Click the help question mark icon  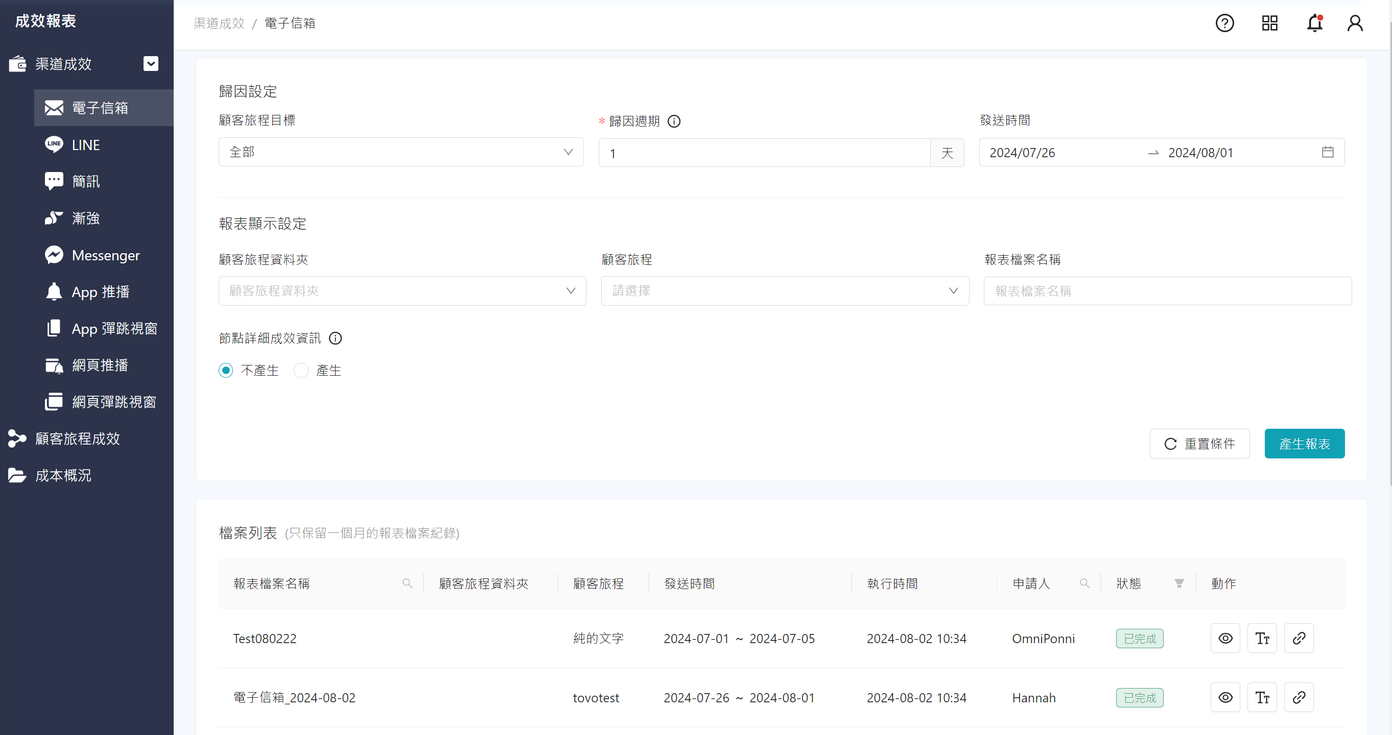click(1224, 23)
